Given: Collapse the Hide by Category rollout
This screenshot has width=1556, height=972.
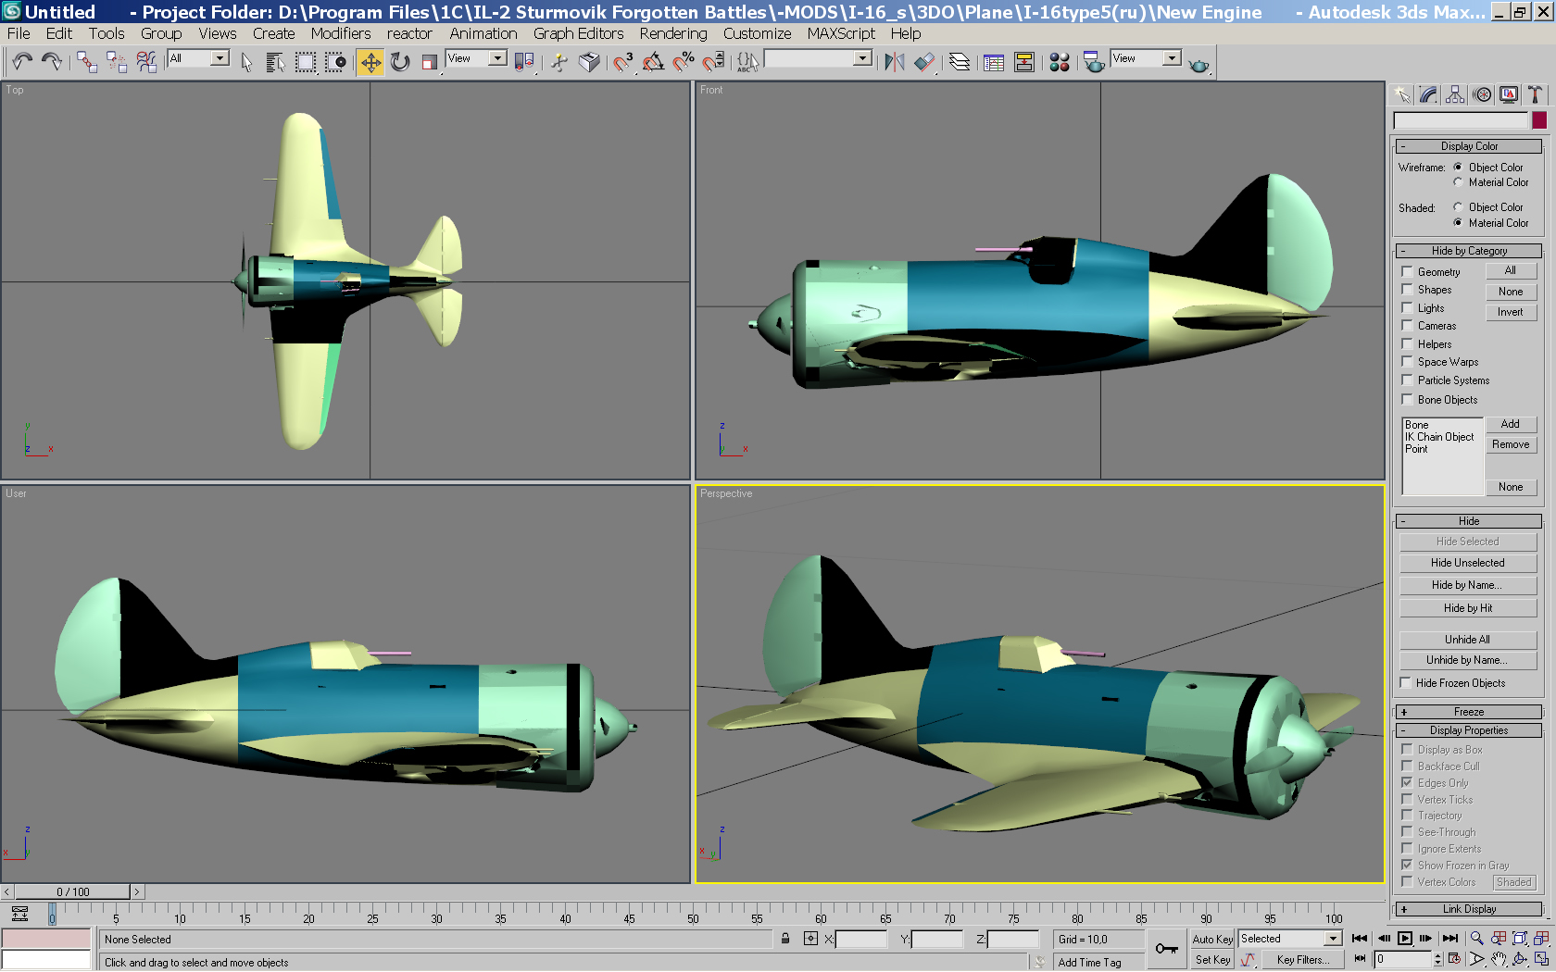Looking at the screenshot, I should pos(1468,251).
